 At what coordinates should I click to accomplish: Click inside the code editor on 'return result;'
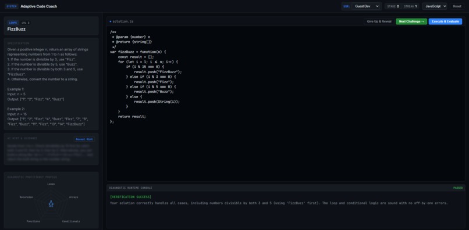coord(132,117)
